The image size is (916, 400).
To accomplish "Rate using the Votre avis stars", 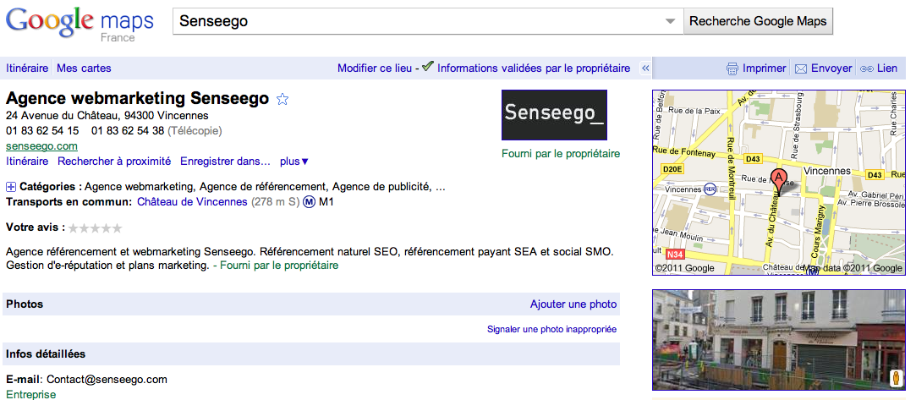I will click(96, 228).
